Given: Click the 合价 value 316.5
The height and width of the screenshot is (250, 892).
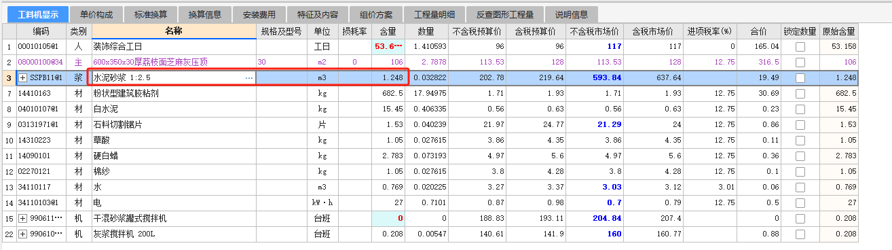Looking at the screenshot, I should point(760,62).
